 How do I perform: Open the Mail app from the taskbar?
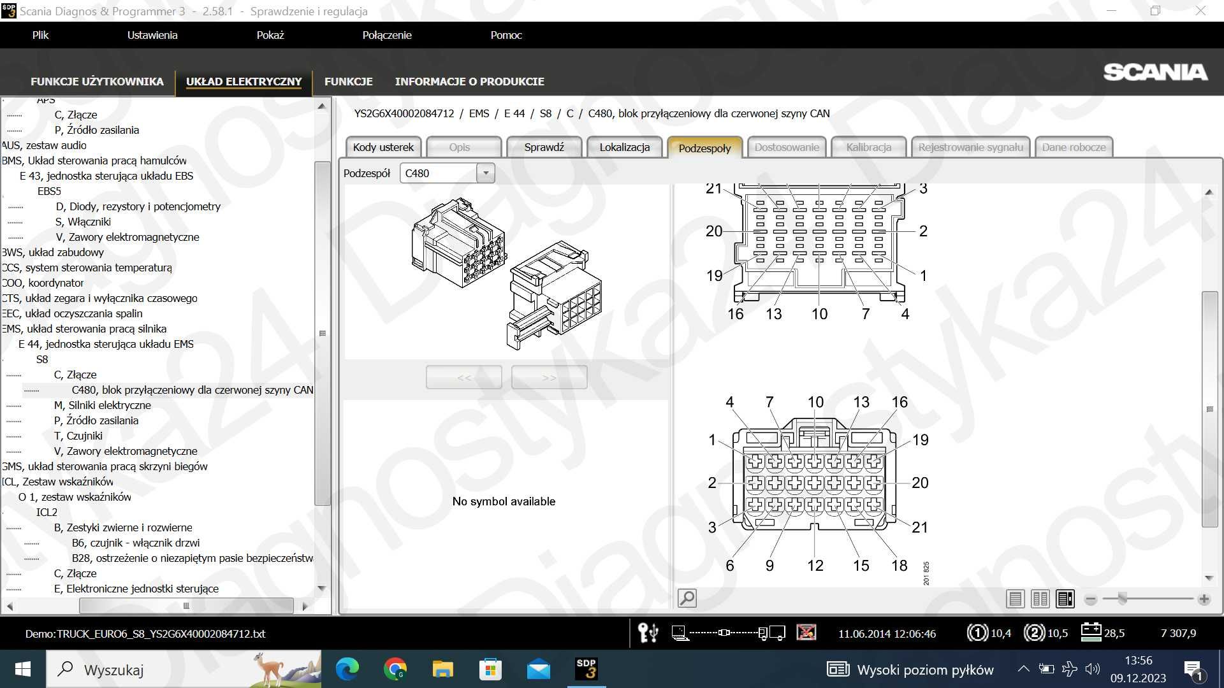[539, 670]
